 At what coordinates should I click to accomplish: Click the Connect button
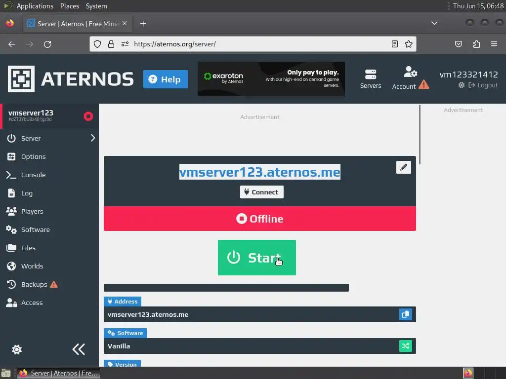[x=262, y=192]
